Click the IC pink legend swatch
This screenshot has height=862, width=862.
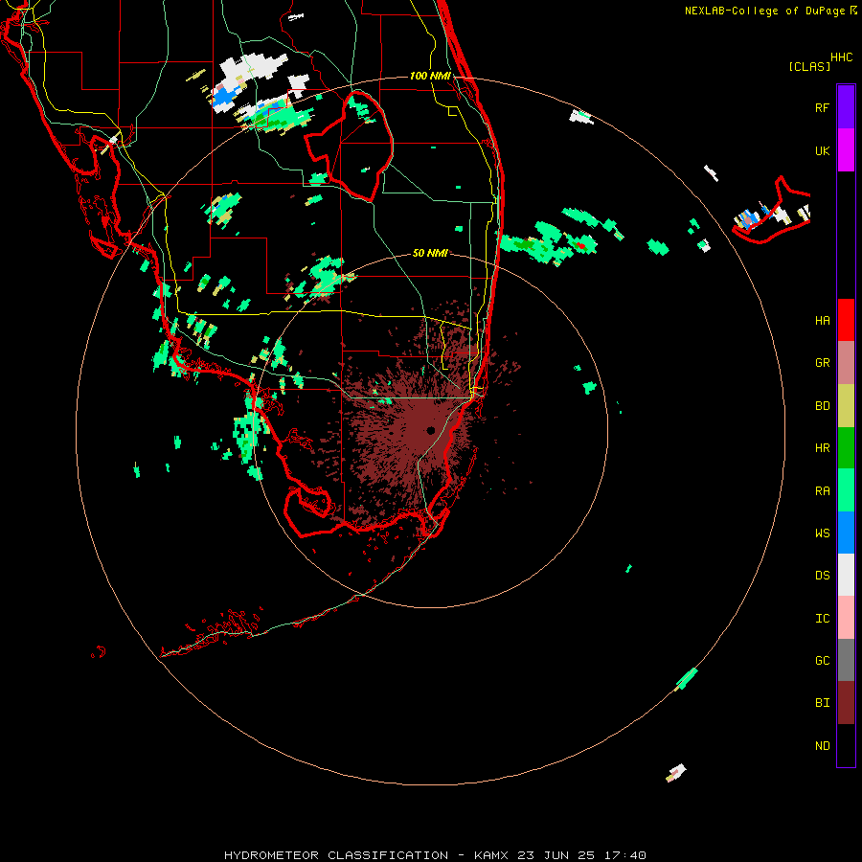pos(846,618)
